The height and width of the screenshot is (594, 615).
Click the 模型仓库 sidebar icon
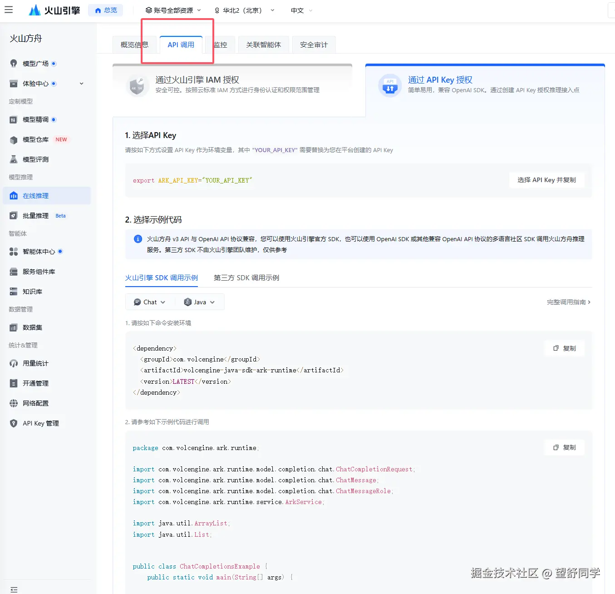point(14,139)
